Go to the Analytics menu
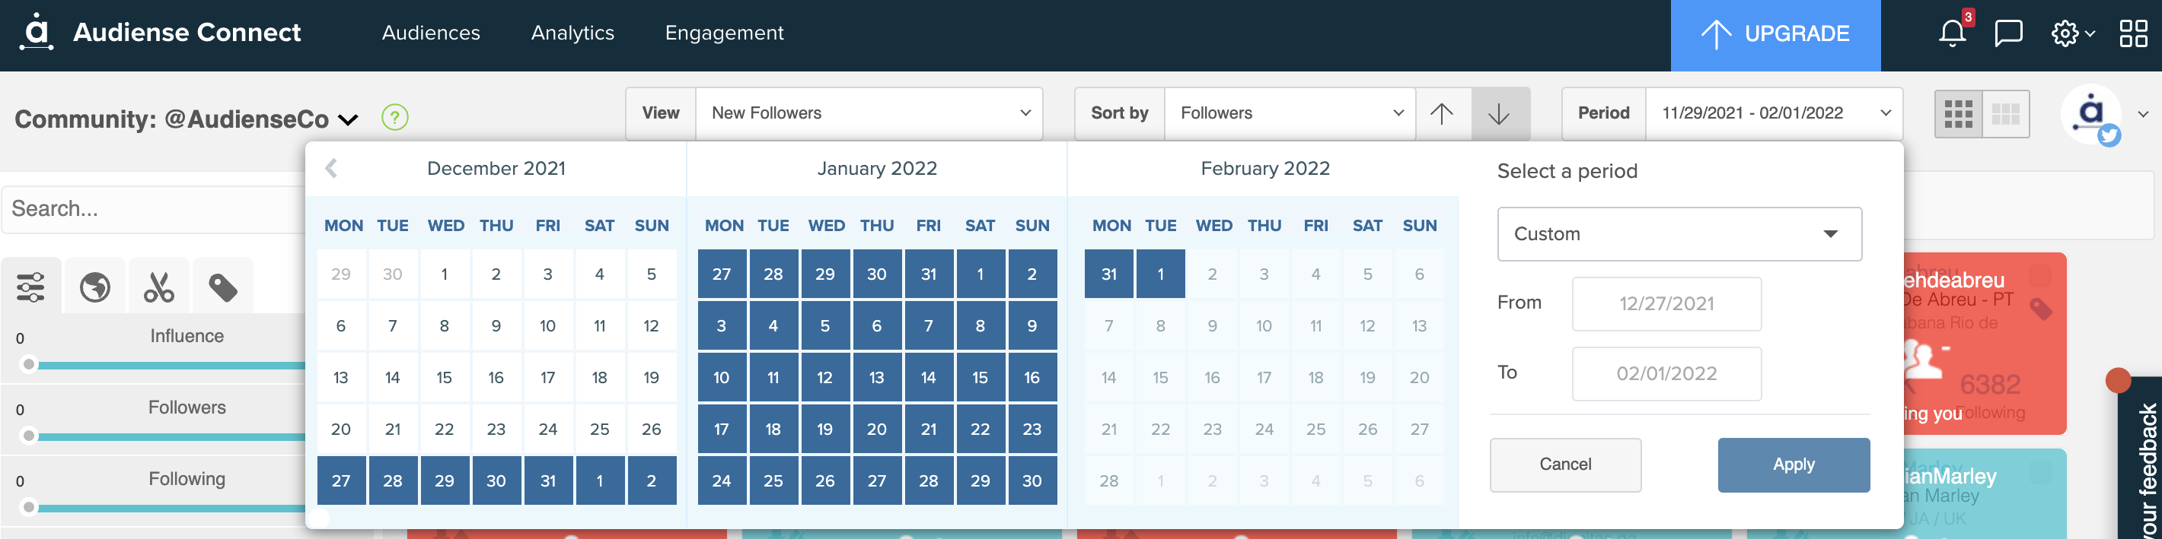This screenshot has height=539, width=2162. (x=572, y=33)
